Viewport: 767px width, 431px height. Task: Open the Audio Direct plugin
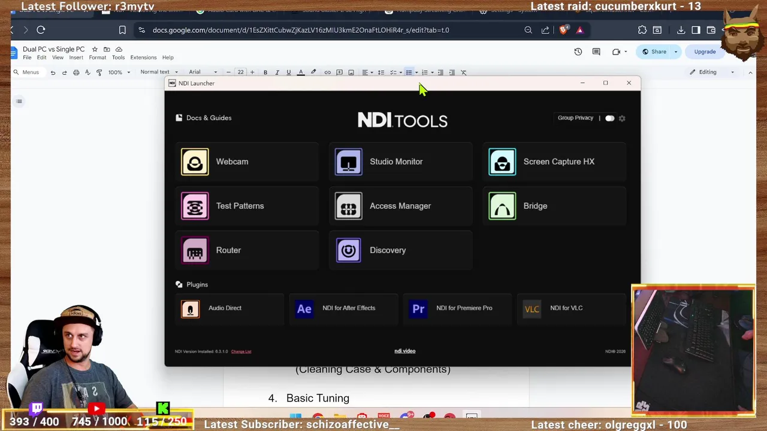point(230,308)
